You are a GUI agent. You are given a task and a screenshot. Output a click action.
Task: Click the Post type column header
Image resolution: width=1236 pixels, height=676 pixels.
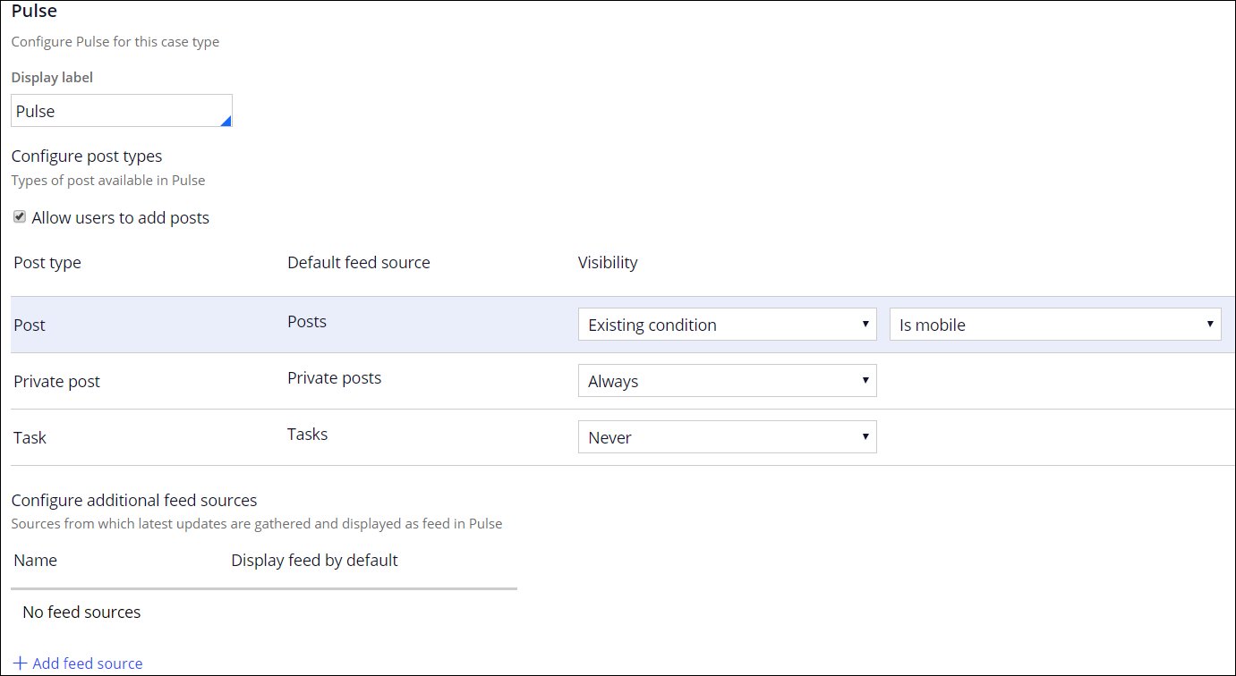(x=47, y=263)
